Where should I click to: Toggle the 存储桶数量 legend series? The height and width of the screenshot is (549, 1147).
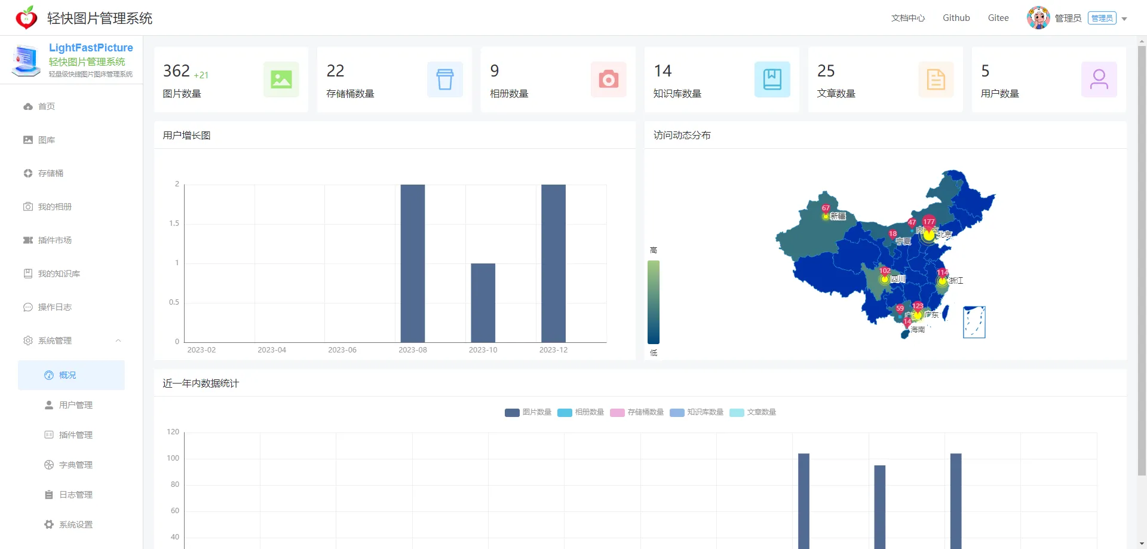tap(637, 412)
